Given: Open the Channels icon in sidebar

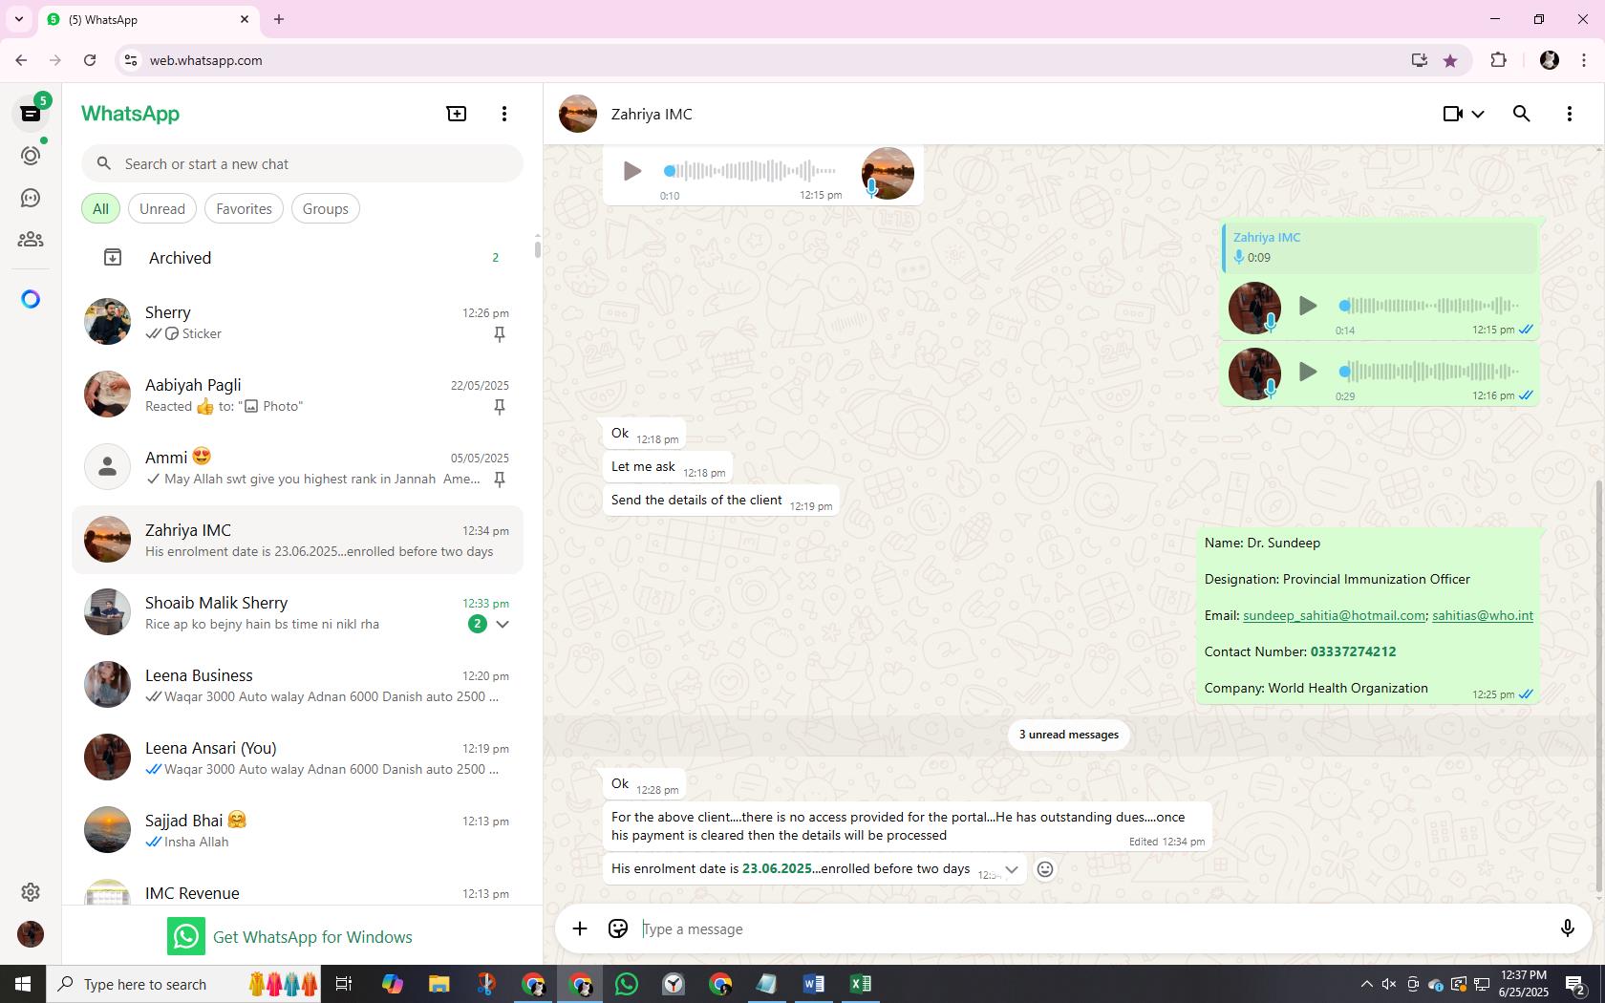Looking at the screenshot, I should 31,198.
